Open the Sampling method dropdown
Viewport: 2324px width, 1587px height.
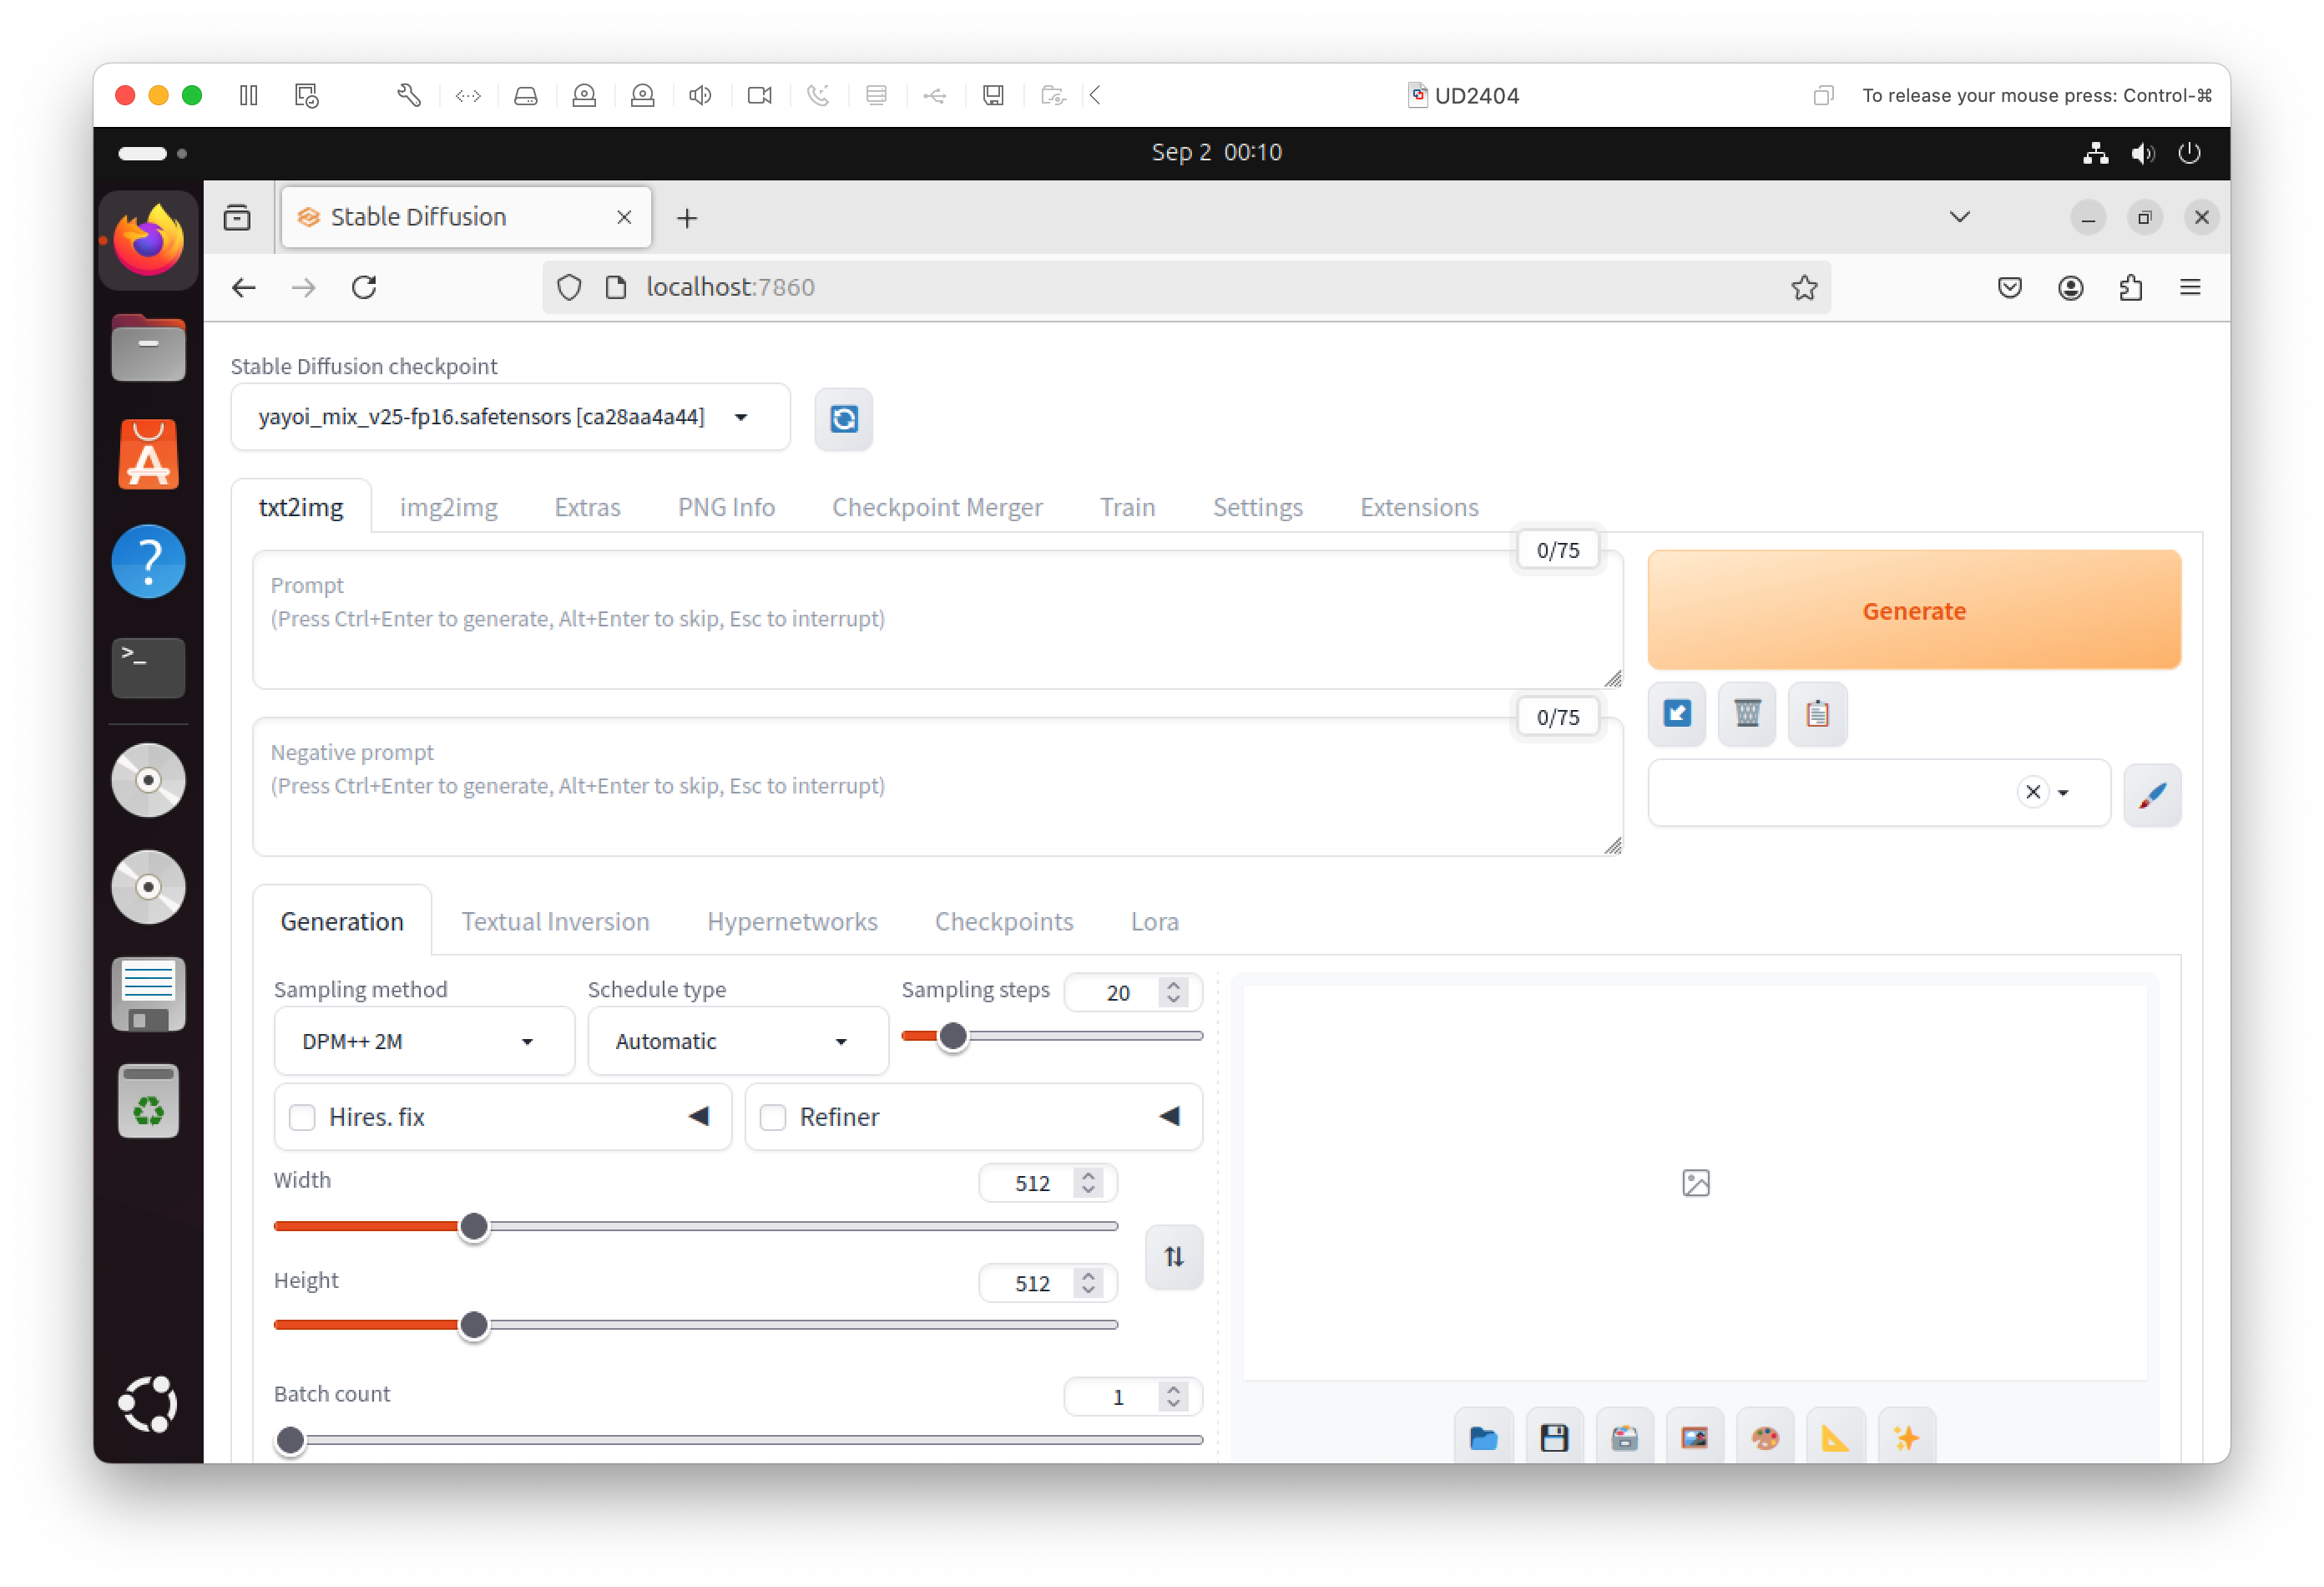click(x=424, y=1041)
